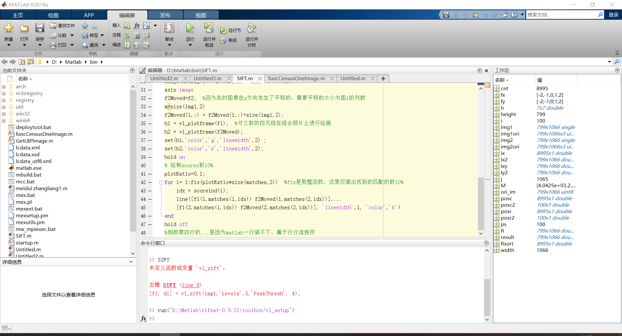Screen dimensions: 622x336
Task: Click the 登录 sign-in link
Action: point(613,15)
